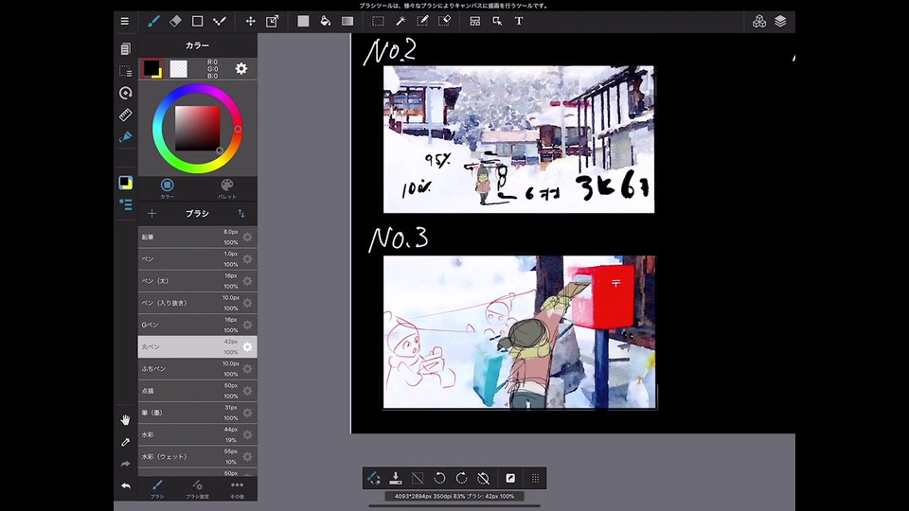Add a new brush with plus icon
The width and height of the screenshot is (909, 511).
click(151, 214)
